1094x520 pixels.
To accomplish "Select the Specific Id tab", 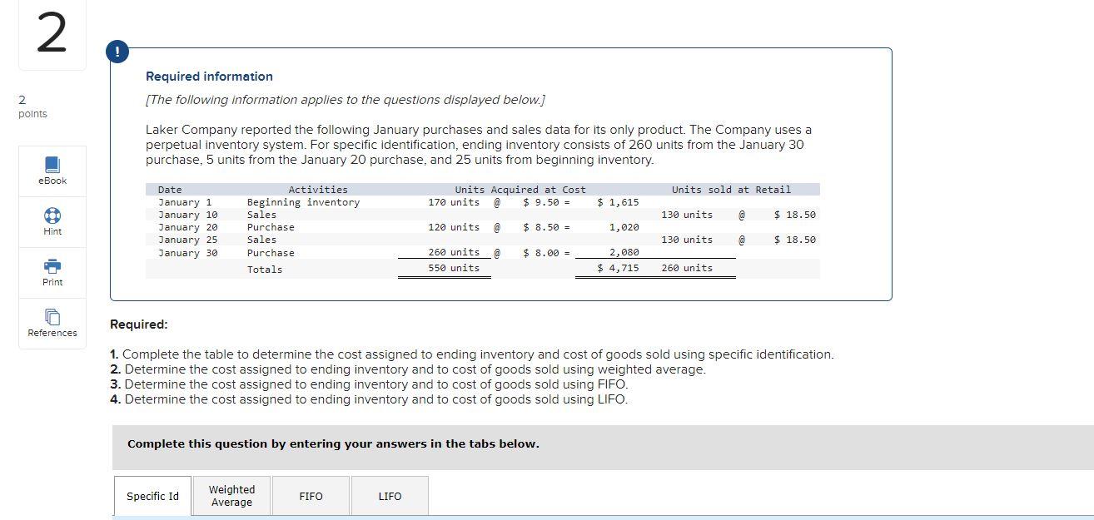I will tap(152, 496).
